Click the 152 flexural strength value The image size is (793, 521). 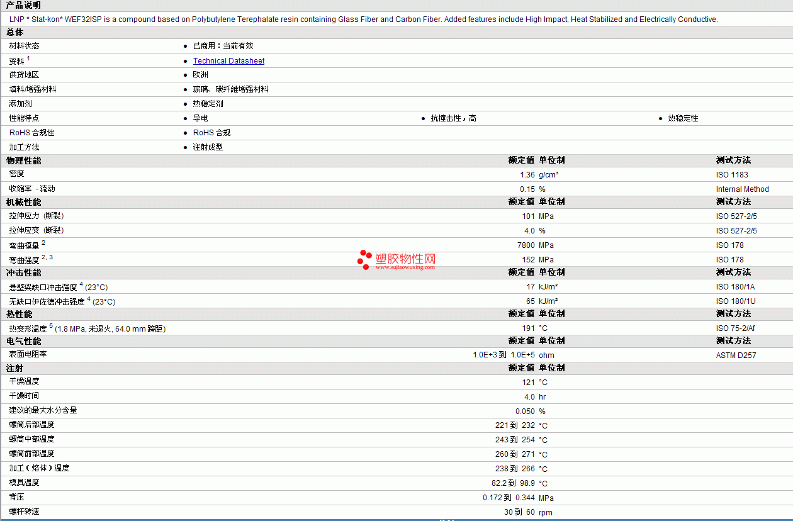tap(529, 260)
